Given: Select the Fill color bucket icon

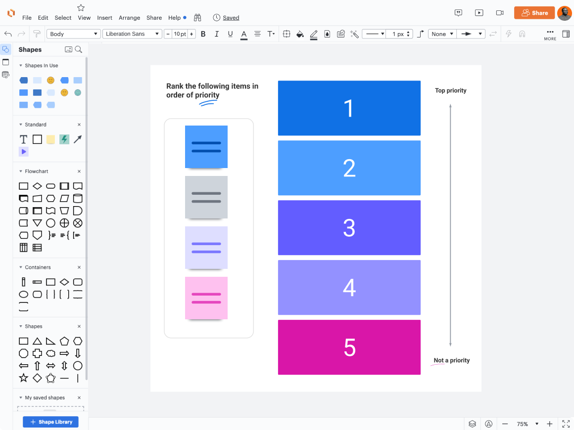Looking at the screenshot, I should [x=300, y=34].
